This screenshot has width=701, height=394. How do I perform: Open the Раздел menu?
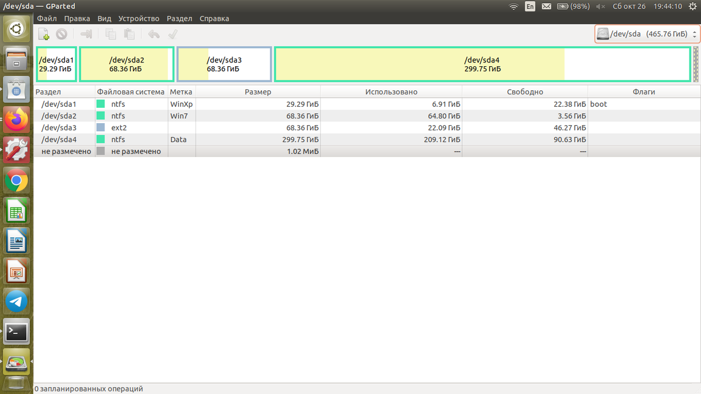pos(180,19)
